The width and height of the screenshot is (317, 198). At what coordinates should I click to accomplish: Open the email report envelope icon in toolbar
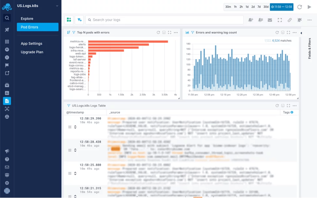(x=270, y=20)
